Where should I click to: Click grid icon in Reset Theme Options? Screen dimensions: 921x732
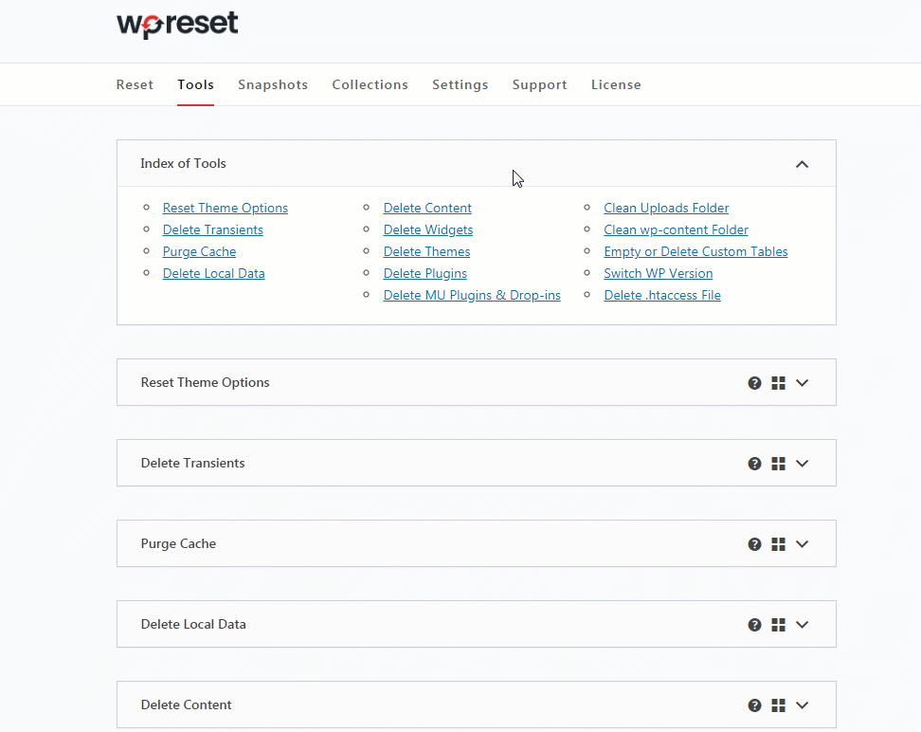(x=778, y=383)
